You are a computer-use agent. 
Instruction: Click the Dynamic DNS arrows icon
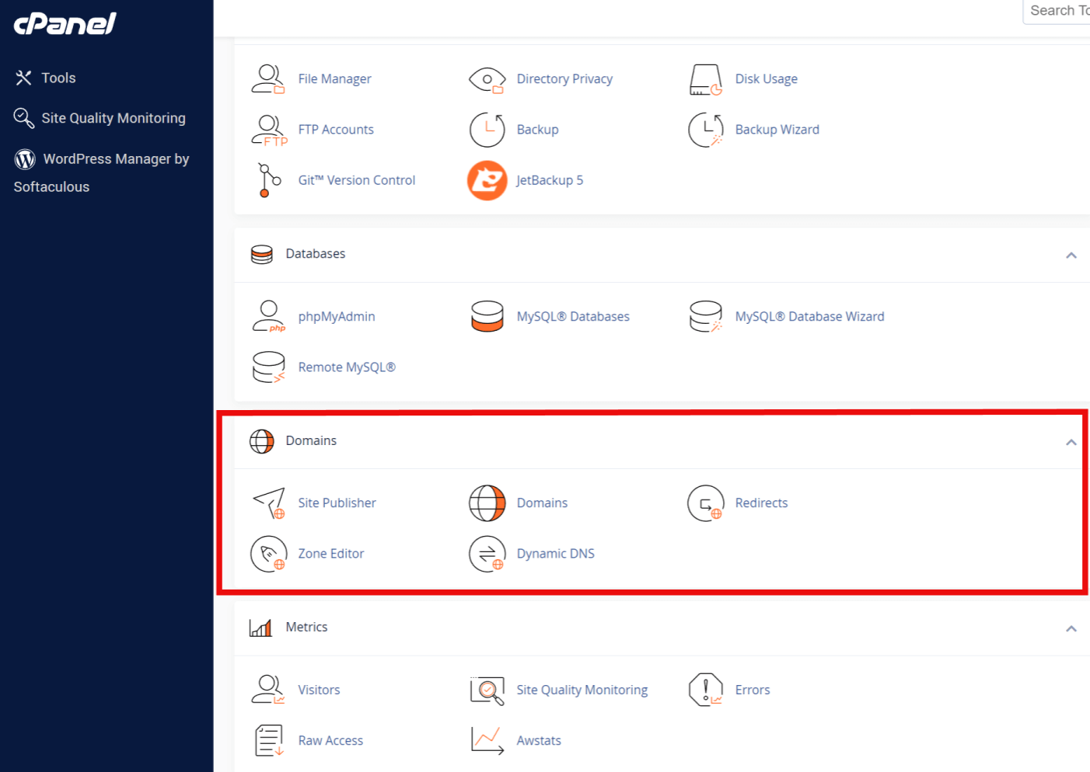487,554
